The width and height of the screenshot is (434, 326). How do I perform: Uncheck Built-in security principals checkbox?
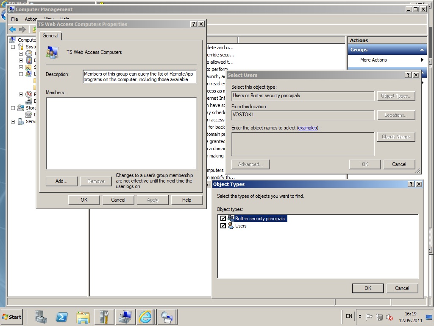(x=223, y=219)
